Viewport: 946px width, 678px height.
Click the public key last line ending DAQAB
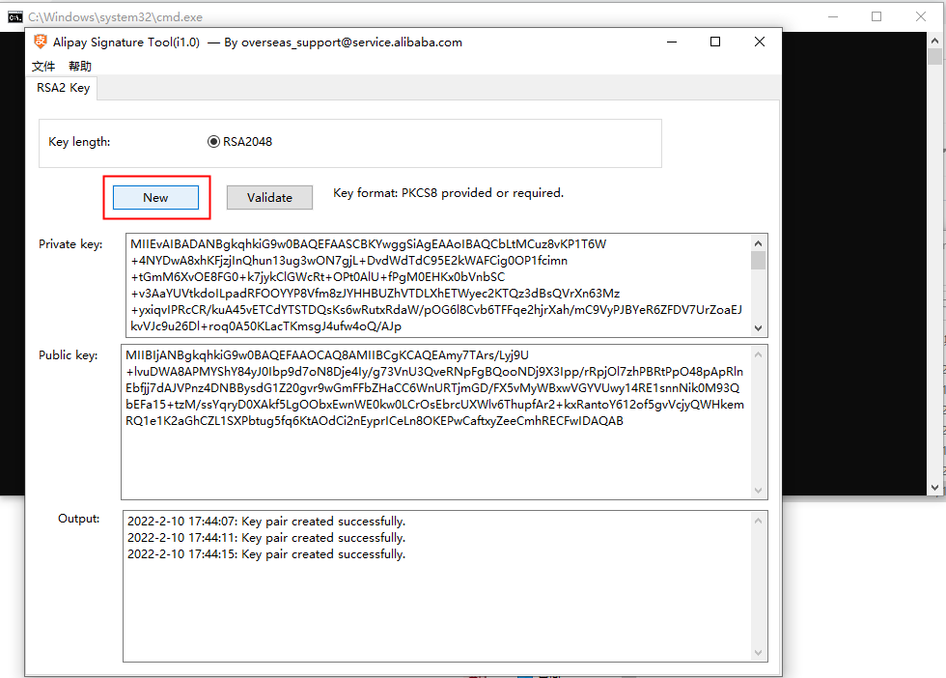[375, 421]
